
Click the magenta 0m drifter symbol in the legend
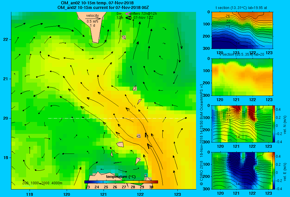click(128, 14)
